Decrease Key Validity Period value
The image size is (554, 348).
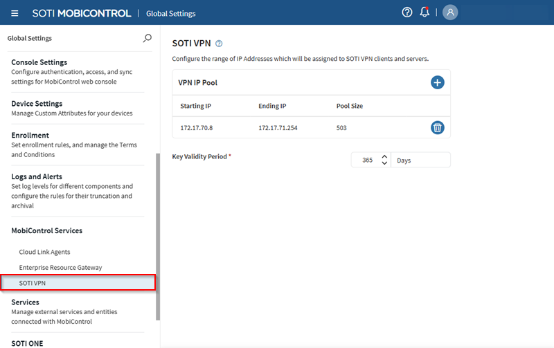tap(384, 163)
